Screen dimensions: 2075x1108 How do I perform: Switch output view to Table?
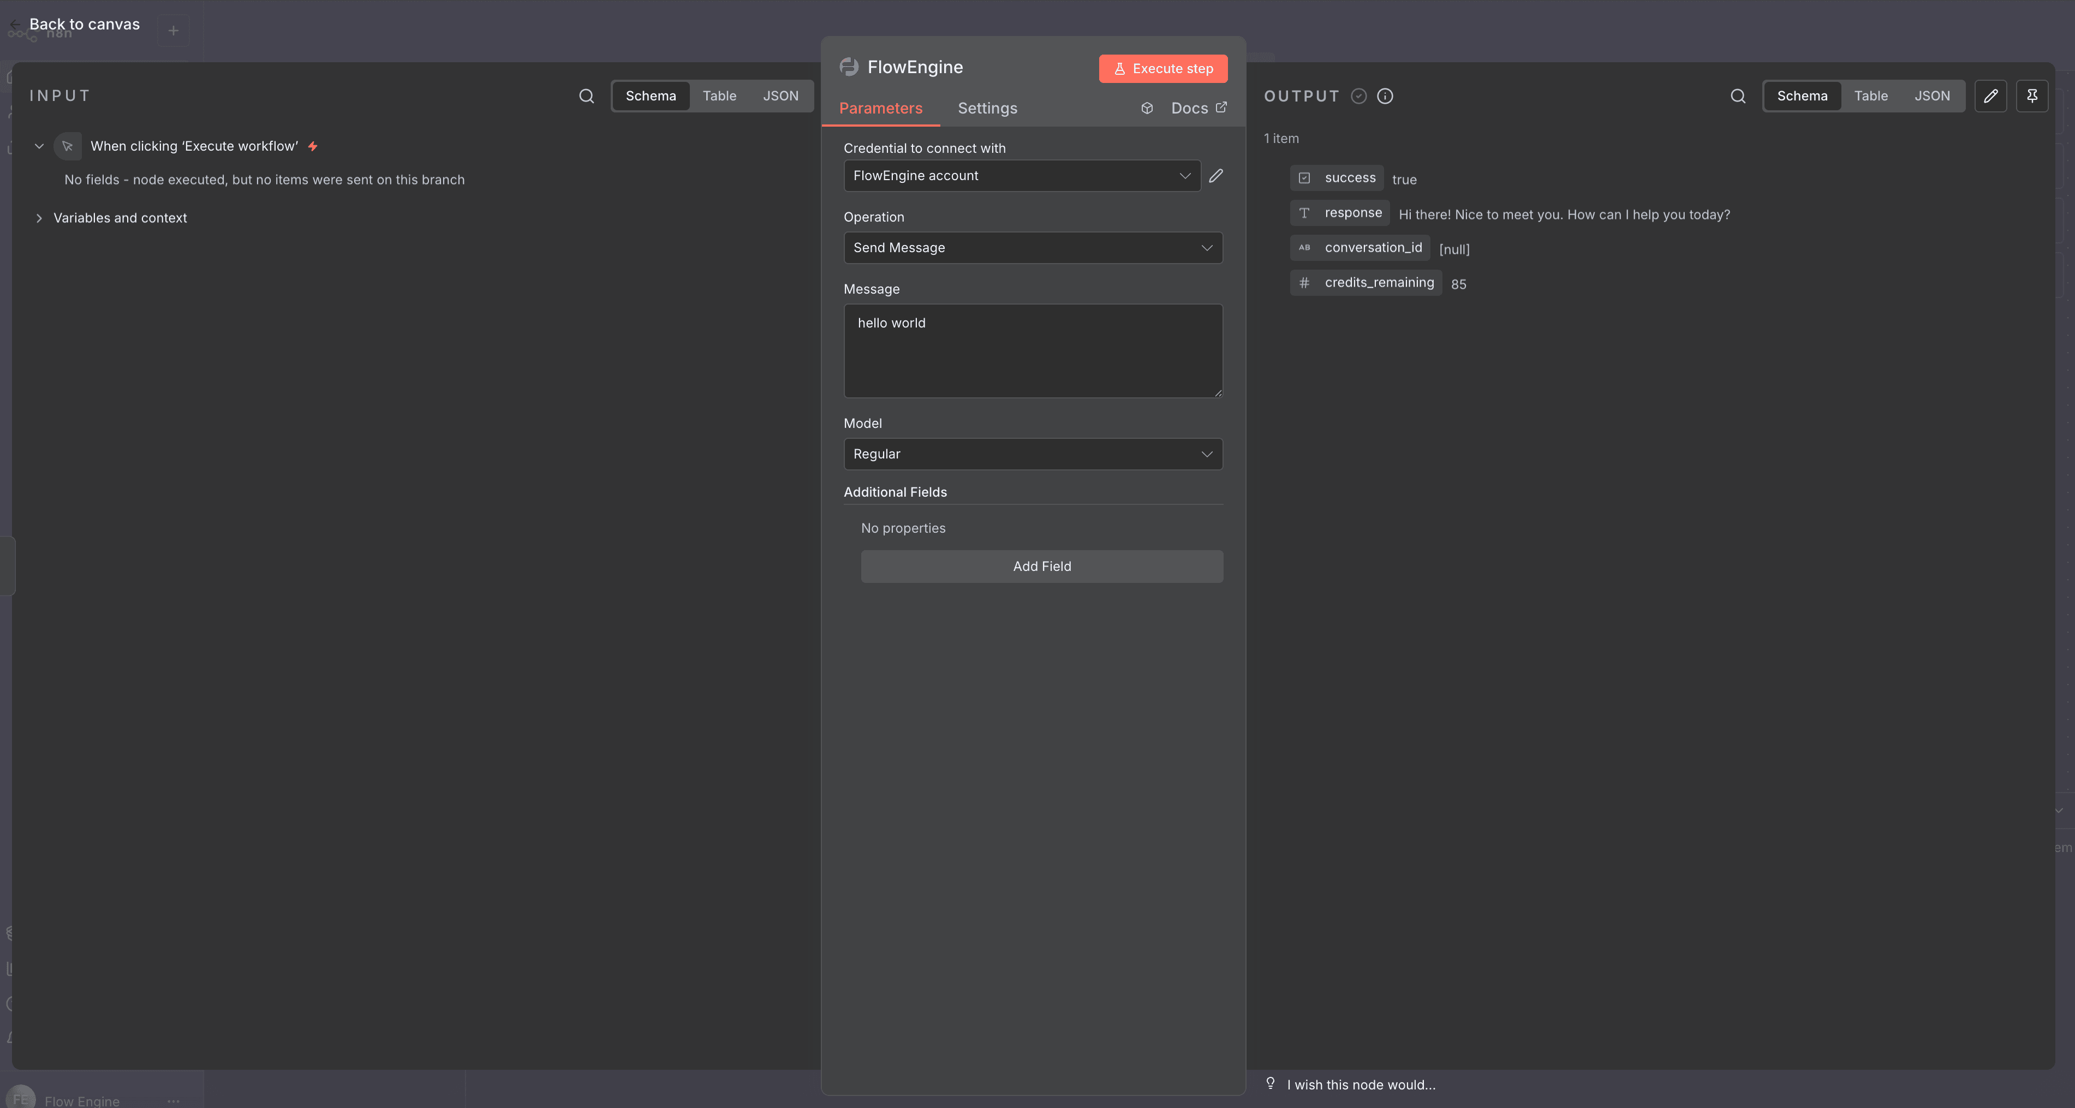(x=1870, y=96)
